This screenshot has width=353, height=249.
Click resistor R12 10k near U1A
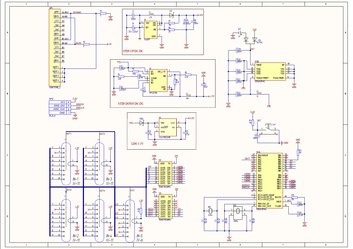(x=298, y=152)
